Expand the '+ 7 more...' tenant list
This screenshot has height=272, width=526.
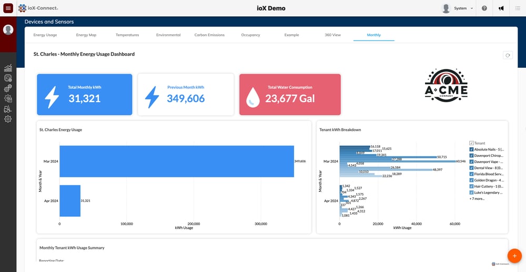[x=477, y=199]
